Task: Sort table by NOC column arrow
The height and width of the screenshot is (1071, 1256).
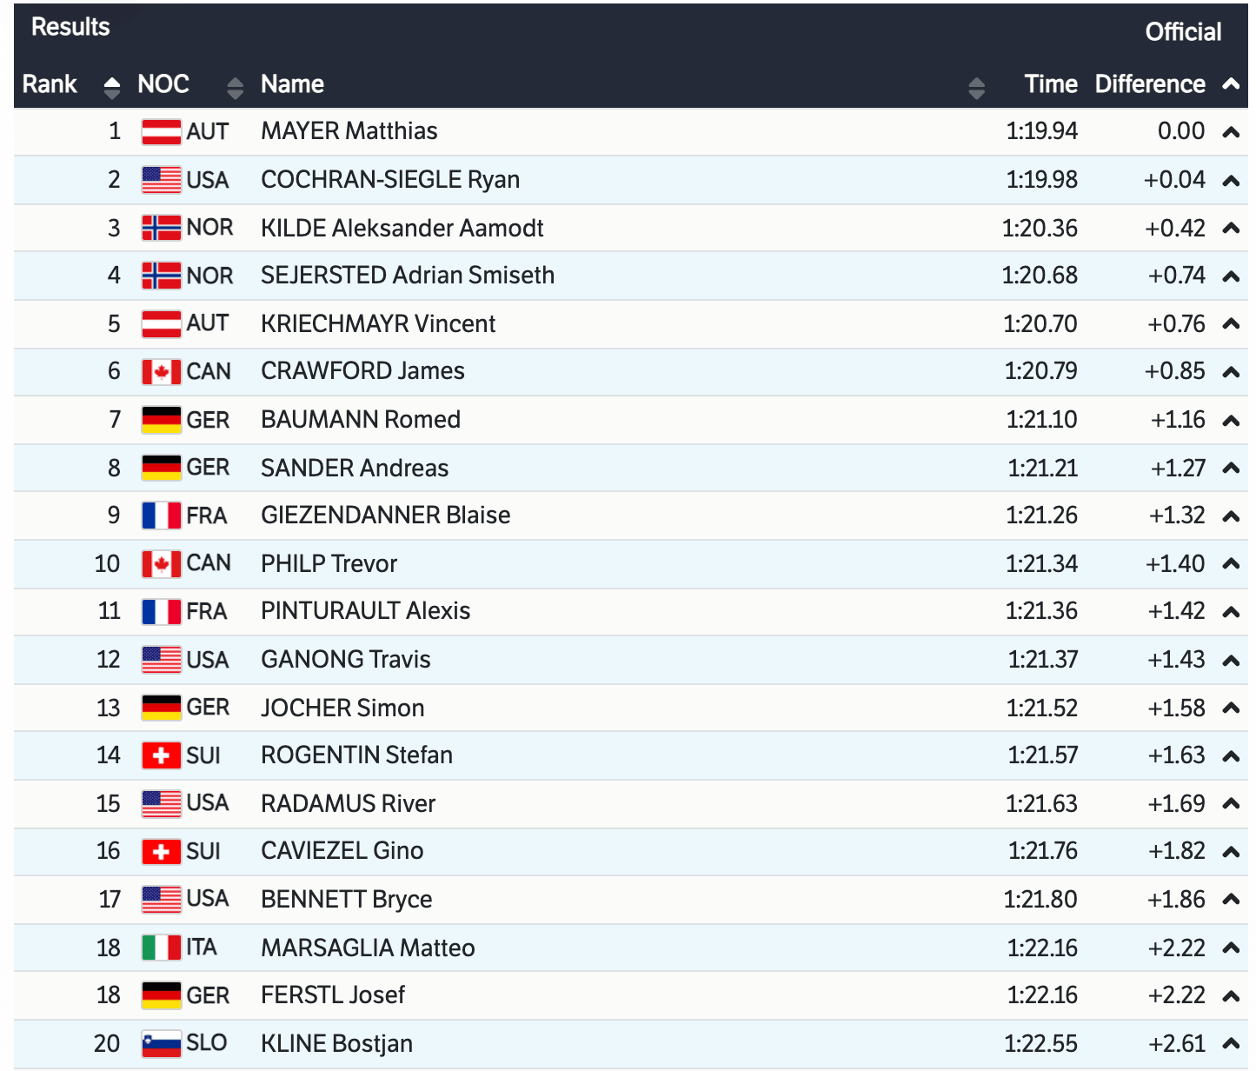Action: (235, 86)
